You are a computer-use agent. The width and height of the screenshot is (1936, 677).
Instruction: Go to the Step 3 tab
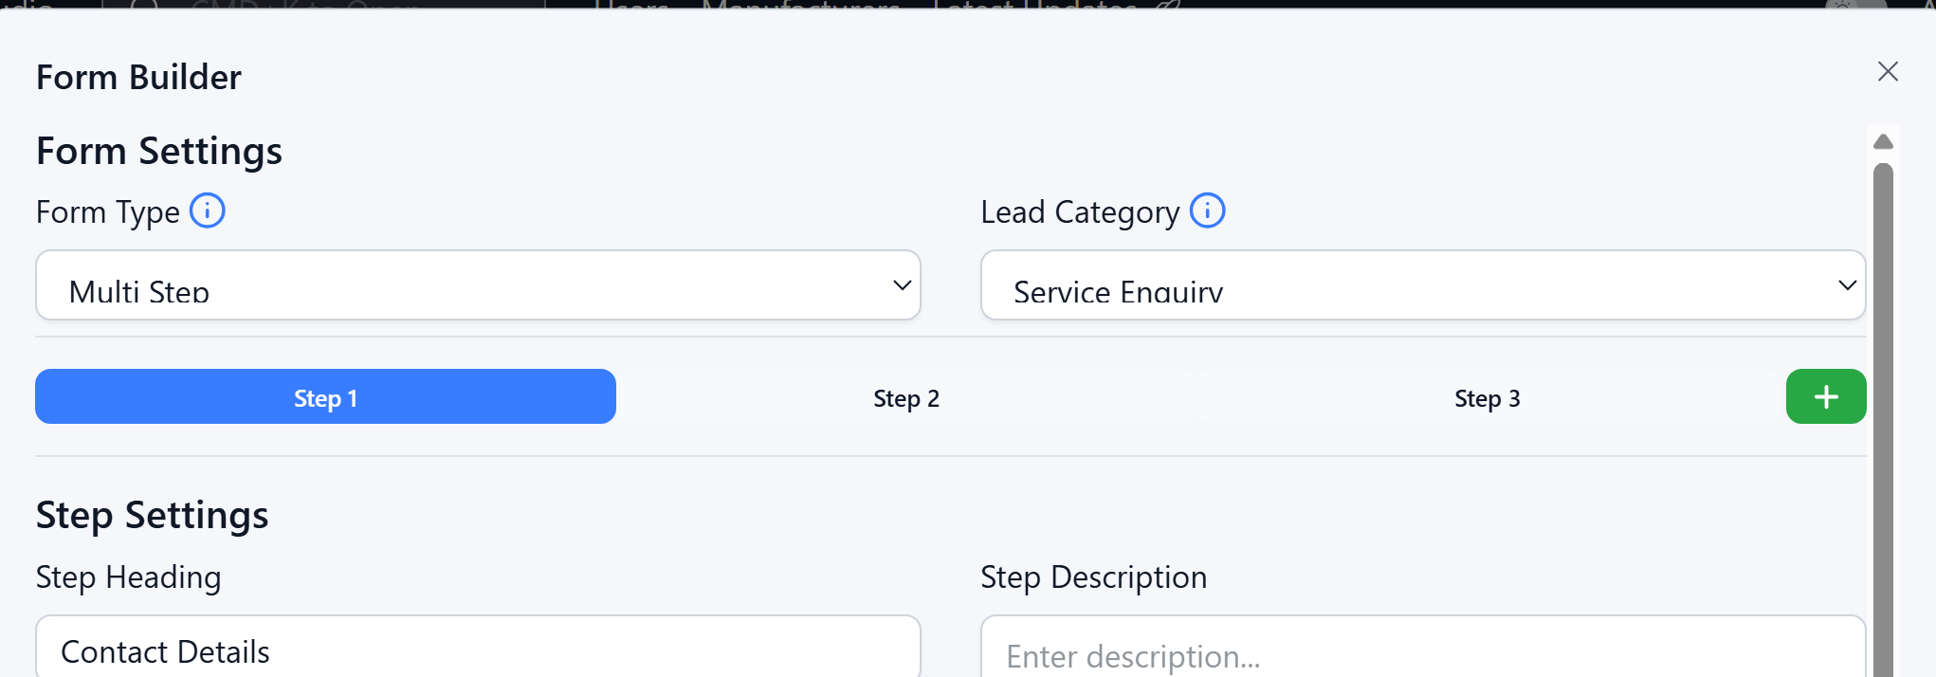[x=1487, y=398]
